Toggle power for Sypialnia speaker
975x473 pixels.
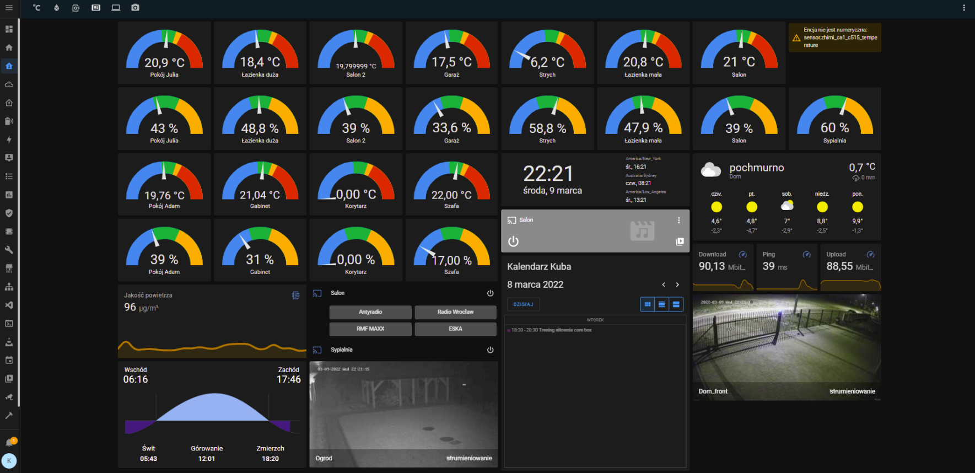(x=490, y=350)
